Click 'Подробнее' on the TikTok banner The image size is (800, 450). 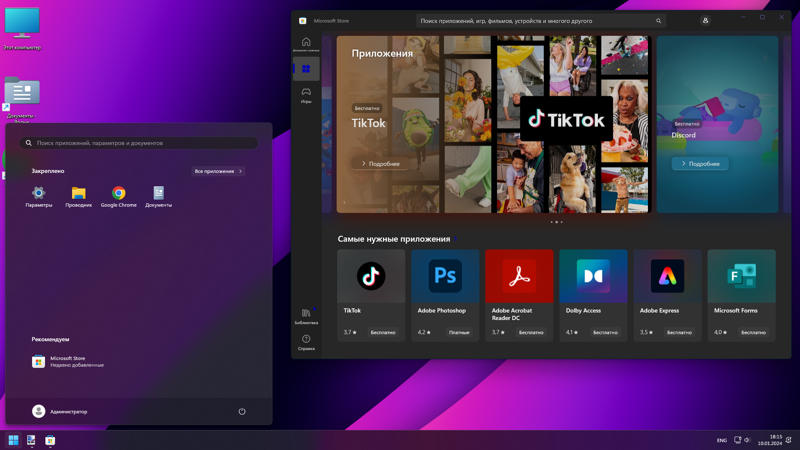[380, 164]
